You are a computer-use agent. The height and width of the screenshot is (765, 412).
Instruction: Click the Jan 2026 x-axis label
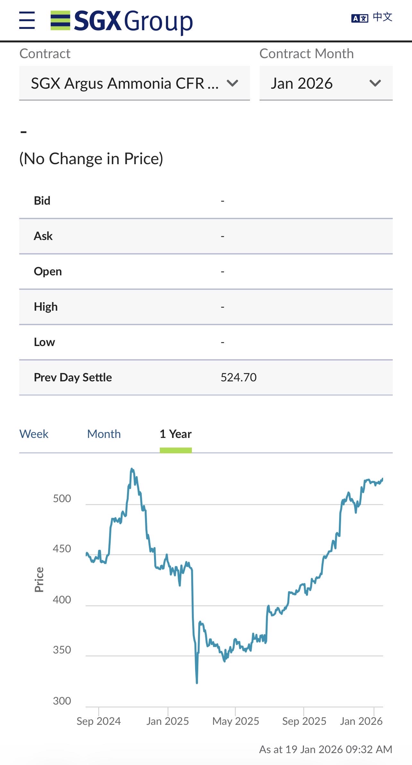tap(361, 721)
